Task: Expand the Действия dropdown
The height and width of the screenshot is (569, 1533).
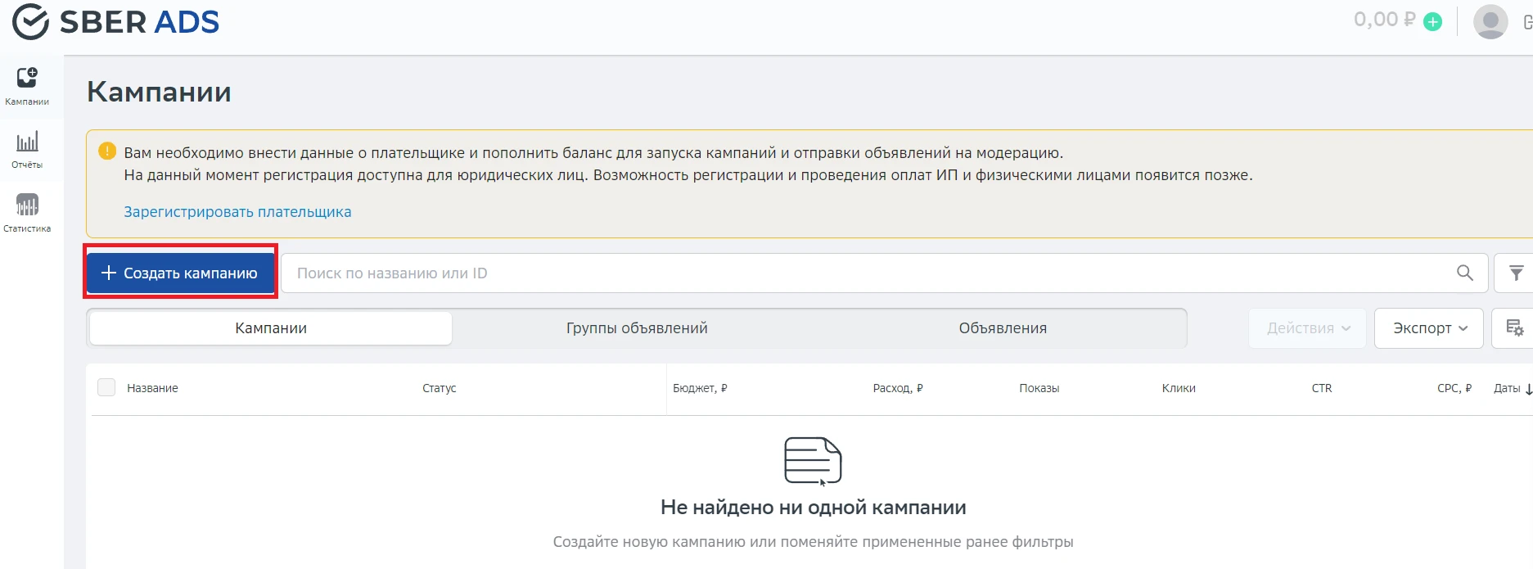Action: tap(1307, 327)
